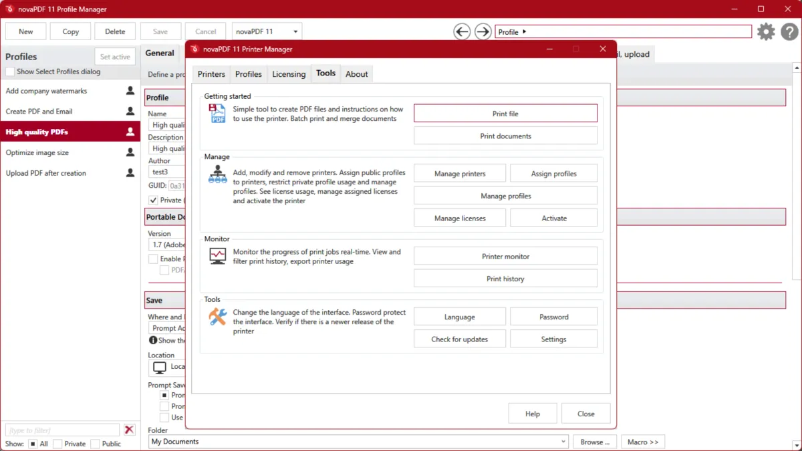Select the General tab in Profile Manager
Image resolution: width=802 pixels, height=451 pixels.
[160, 53]
